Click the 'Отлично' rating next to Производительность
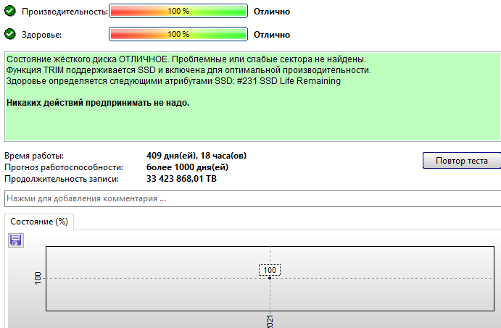 pyautogui.click(x=272, y=12)
